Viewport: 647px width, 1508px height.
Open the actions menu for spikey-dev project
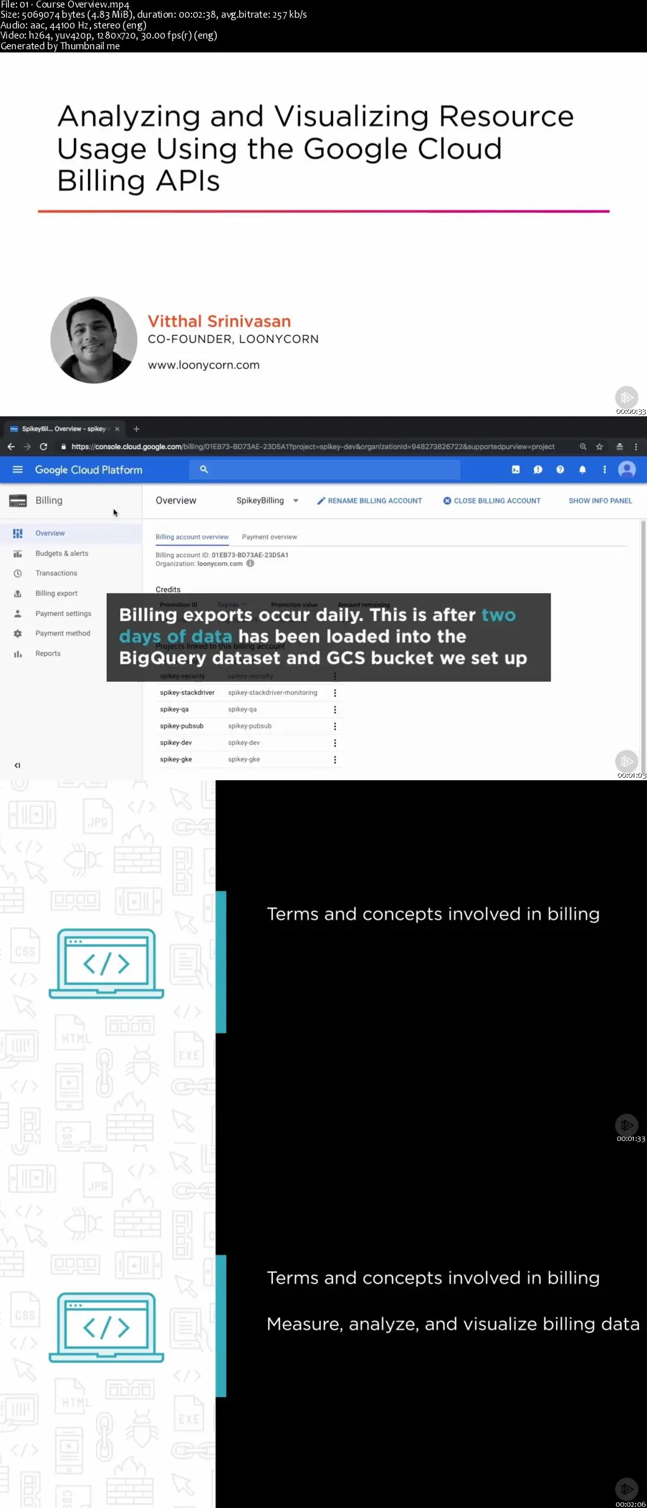335,743
